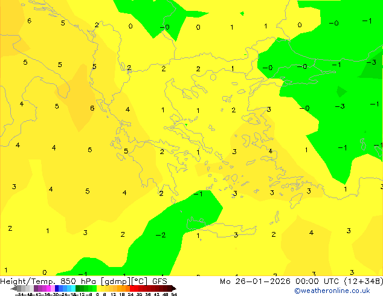Click the cyan swatch on color scale
This screenshot has height=296, width=383.
[x=73, y=288]
